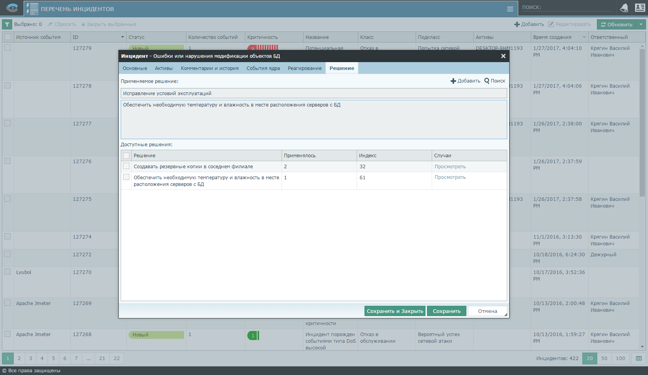The height and width of the screenshot is (375, 648).
Task: Close the incident dialog with X
Action: pyautogui.click(x=503, y=56)
